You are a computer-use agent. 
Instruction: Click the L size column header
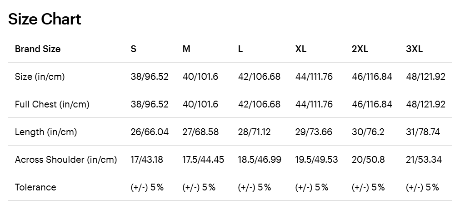[x=240, y=49]
